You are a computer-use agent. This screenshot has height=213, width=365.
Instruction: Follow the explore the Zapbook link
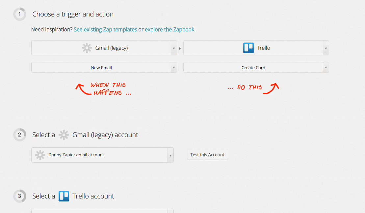[x=169, y=29]
